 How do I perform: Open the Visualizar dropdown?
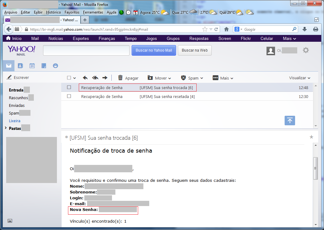(x=300, y=78)
